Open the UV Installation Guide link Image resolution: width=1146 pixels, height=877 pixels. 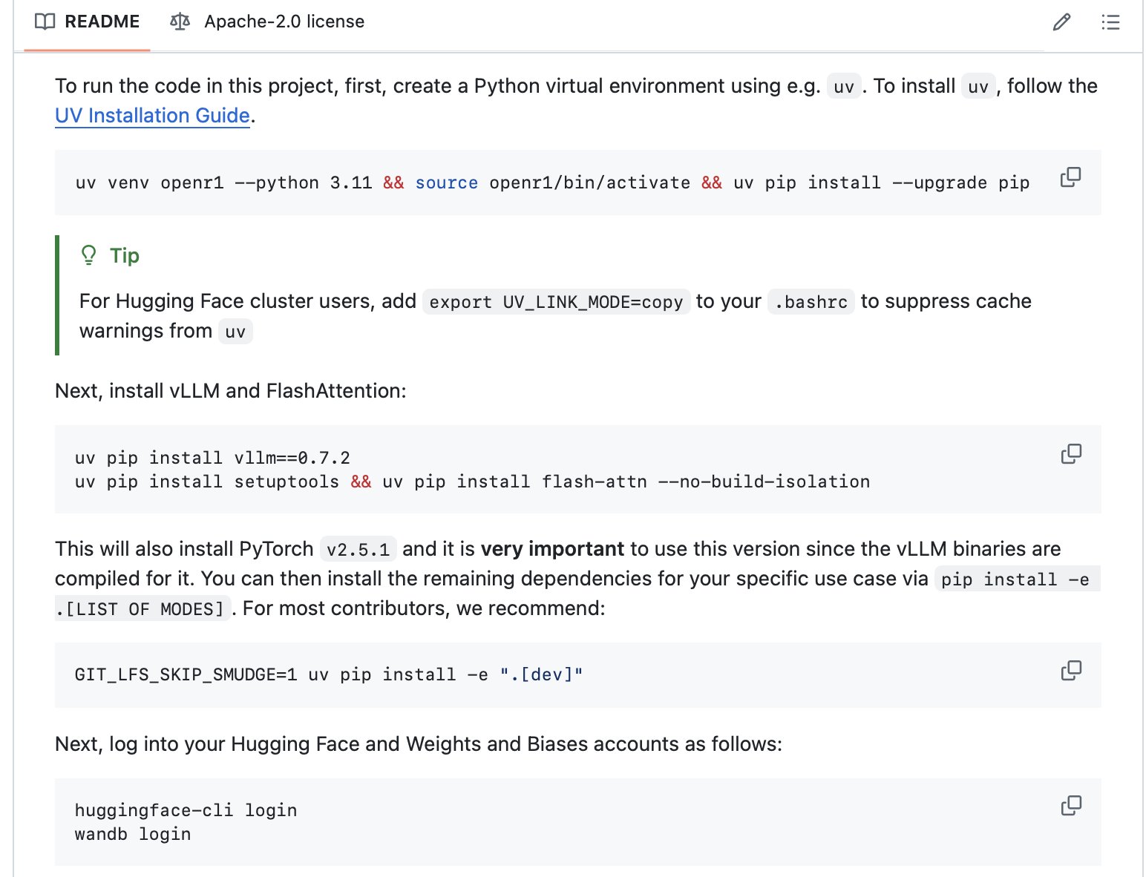pos(152,116)
